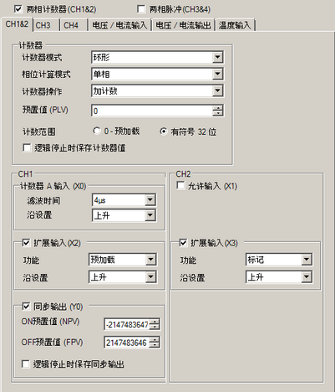
Task: Enable 逻辑停止时保存计数器值 checkbox
Action: [27, 147]
